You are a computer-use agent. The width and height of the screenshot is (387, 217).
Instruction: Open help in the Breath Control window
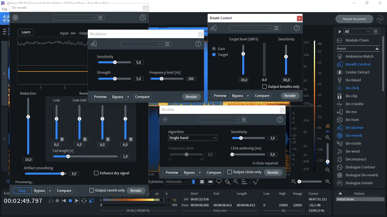tap(297, 28)
